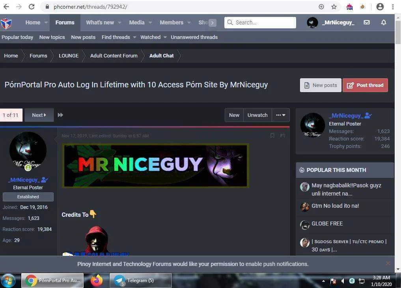Click the address bar URL

tap(90, 7)
